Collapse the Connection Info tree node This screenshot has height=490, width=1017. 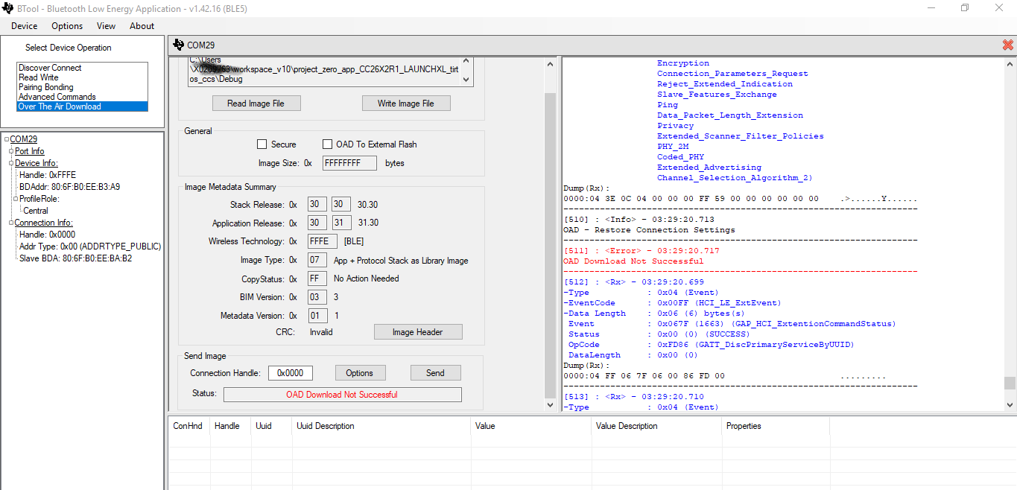pos(11,223)
